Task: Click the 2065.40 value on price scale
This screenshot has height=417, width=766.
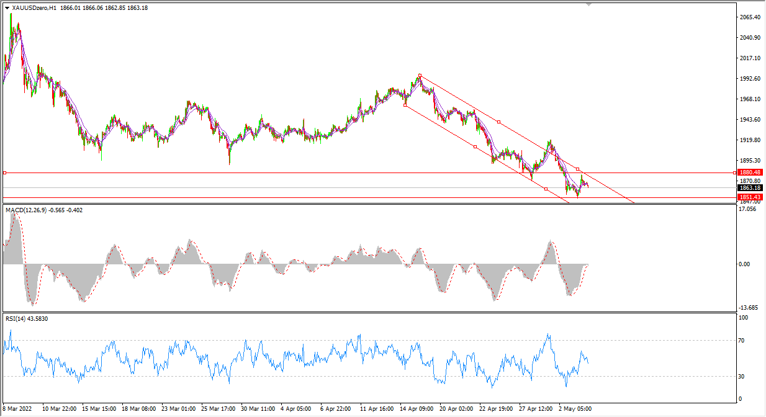Action: click(x=750, y=17)
